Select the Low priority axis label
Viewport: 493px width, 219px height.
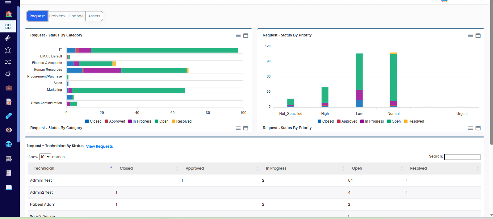pyautogui.click(x=359, y=114)
